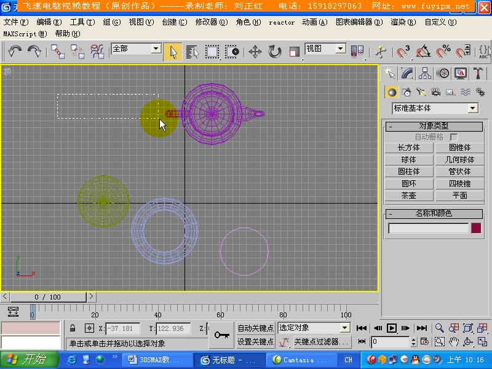This screenshot has height=369, width=492.
Task: Toggle the selection lock padlock
Action: coord(73,328)
